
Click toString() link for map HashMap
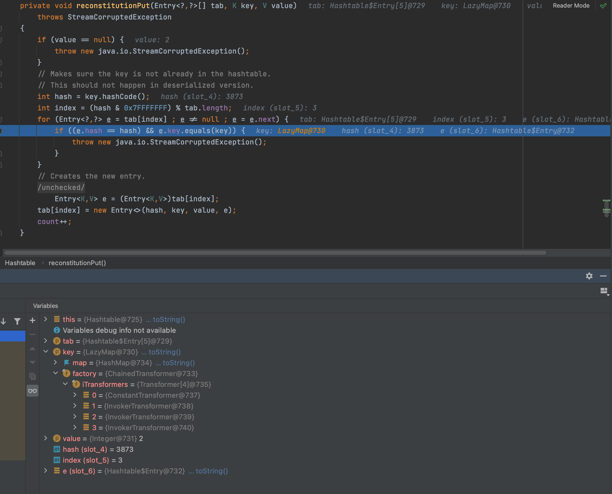tap(178, 363)
